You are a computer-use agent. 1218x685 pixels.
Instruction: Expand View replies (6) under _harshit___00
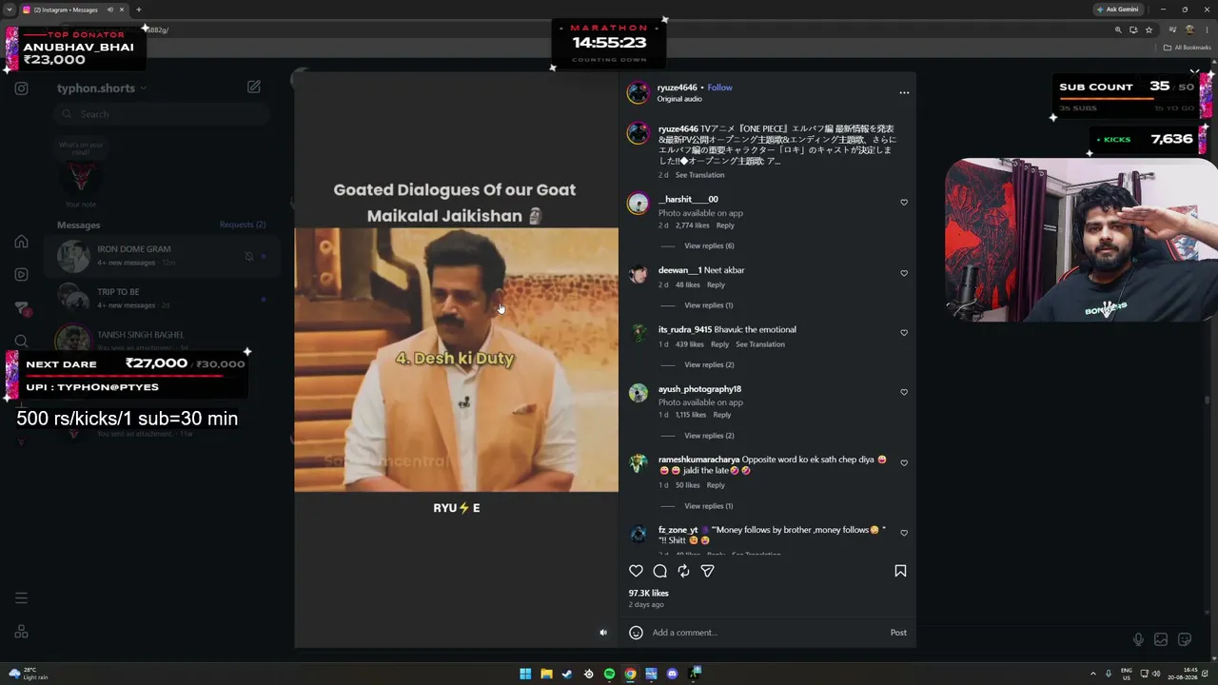[709, 246]
